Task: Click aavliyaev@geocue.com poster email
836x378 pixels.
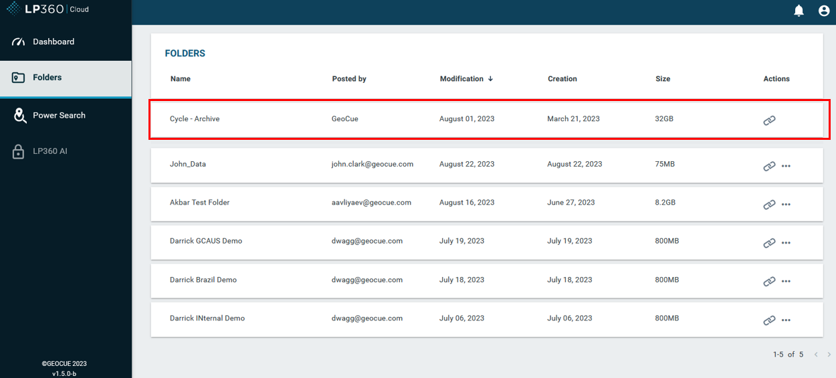Action: [371, 203]
